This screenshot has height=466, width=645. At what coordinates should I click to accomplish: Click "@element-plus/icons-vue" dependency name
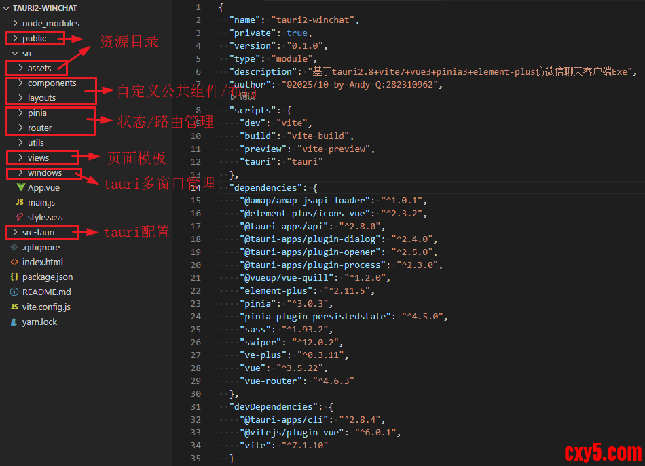(x=305, y=213)
